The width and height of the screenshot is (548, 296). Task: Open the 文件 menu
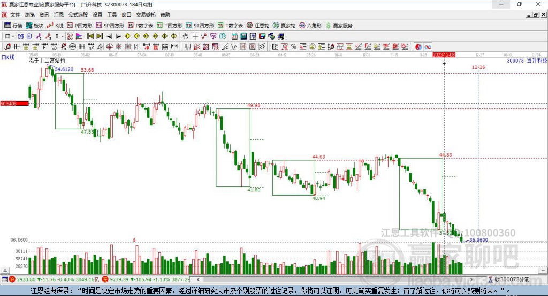tap(15, 14)
